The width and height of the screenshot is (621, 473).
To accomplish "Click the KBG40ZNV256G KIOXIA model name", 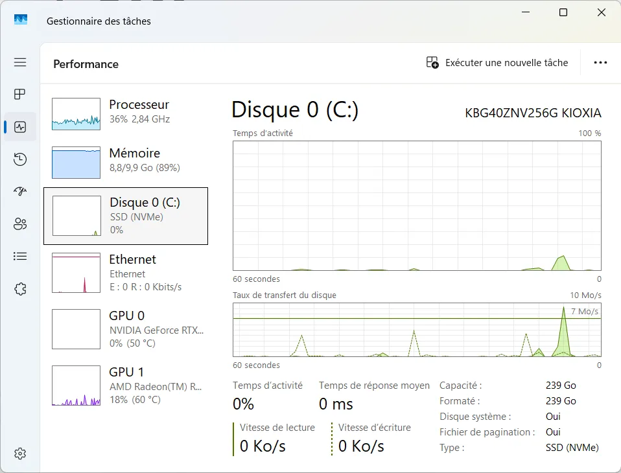I will point(533,113).
